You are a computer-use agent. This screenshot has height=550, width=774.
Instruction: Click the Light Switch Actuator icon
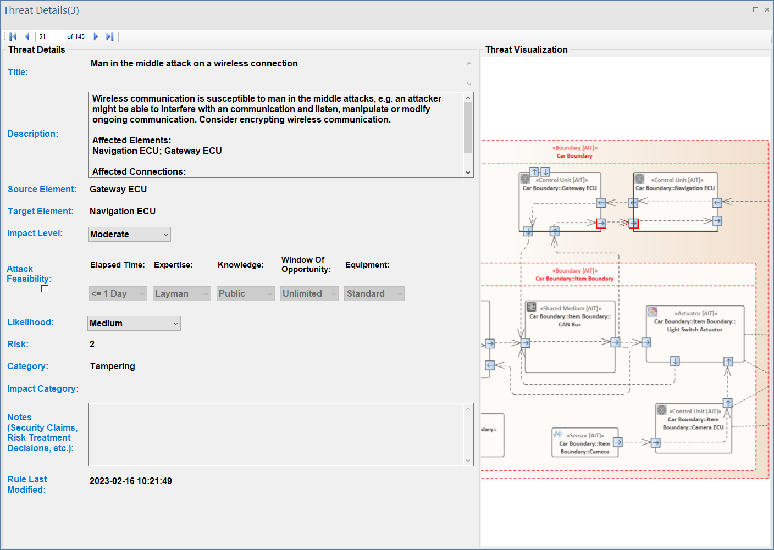coord(653,312)
